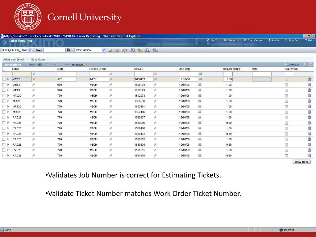Check the Approved box for activity 1650178
This screenshot has width=316, height=237.
(286, 85)
